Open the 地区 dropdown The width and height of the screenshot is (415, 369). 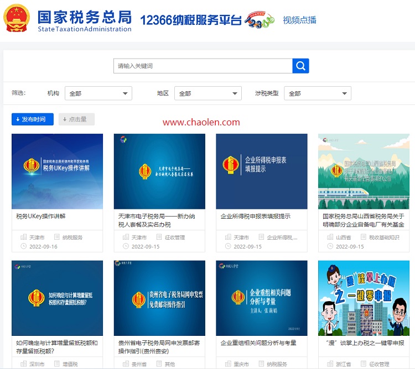click(207, 93)
